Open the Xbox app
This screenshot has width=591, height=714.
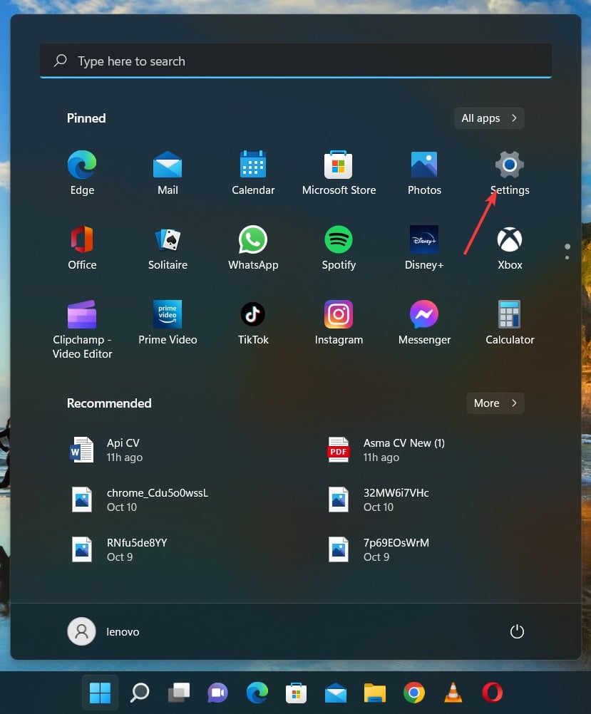510,248
